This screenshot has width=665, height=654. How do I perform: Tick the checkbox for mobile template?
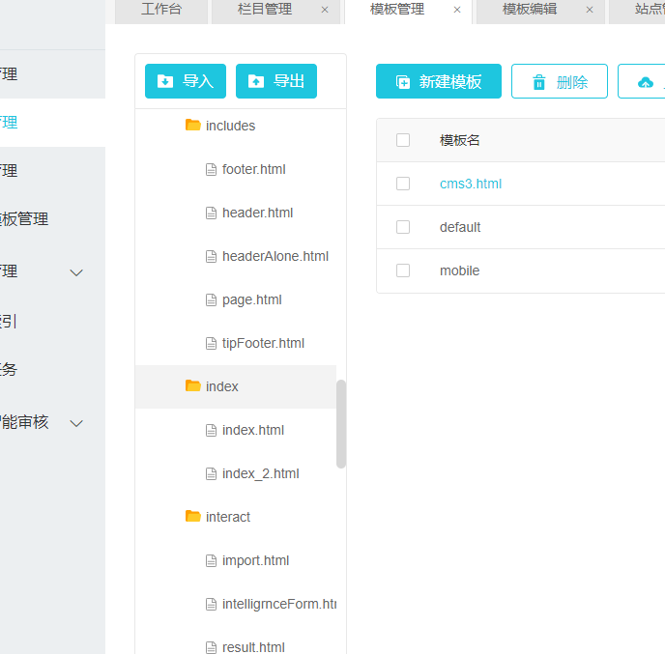[403, 270]
